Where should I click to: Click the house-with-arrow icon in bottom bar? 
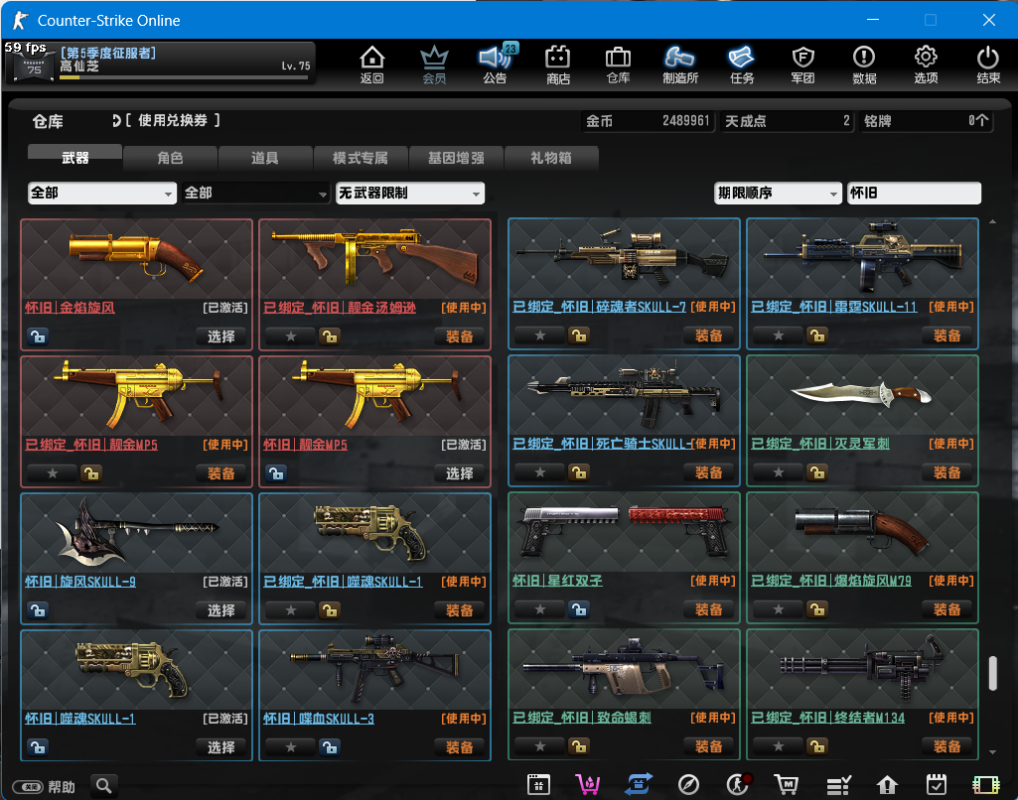tap(887, 785)
